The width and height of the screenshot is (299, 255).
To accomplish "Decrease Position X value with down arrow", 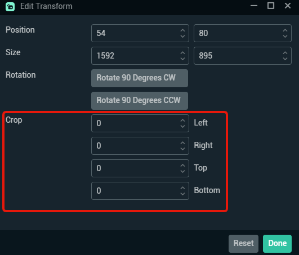I will point(182,36).
